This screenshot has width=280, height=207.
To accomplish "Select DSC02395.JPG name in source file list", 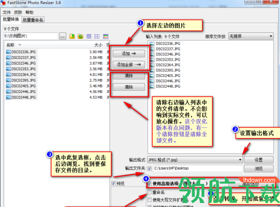I will click(24, 80).
